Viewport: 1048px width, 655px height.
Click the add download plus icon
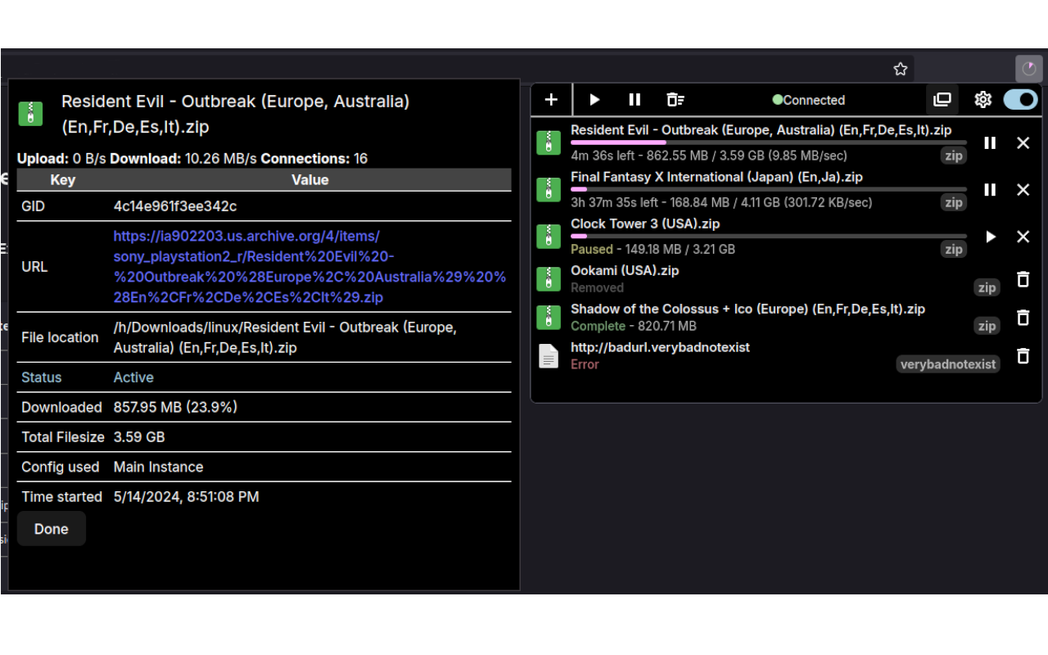click(552, 100)
